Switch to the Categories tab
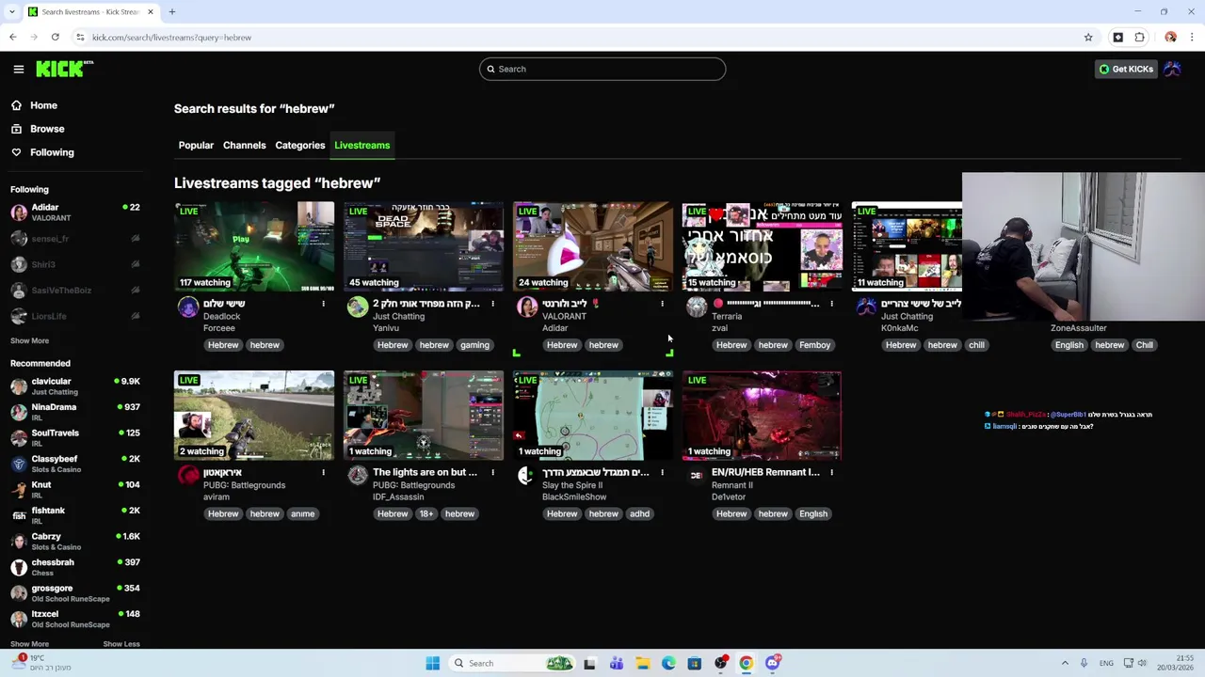This screenshot has height=677, width=1205. (299, 146)
